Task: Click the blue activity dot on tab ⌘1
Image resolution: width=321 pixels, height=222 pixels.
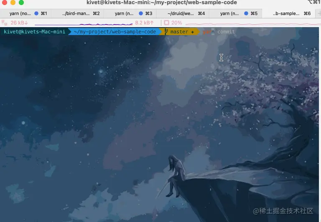Action: [x=36, y=13]
